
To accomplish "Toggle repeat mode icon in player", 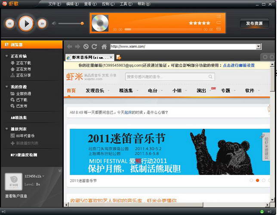I will 219,22.
